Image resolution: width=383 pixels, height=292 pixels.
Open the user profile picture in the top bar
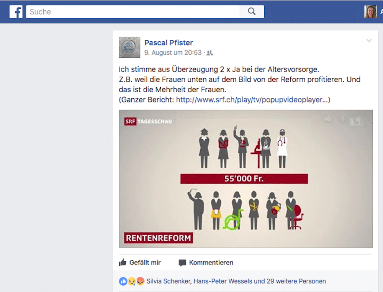370,12
